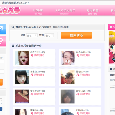
Task: Open the 地域 region dropdown
Action: point(32,35)
